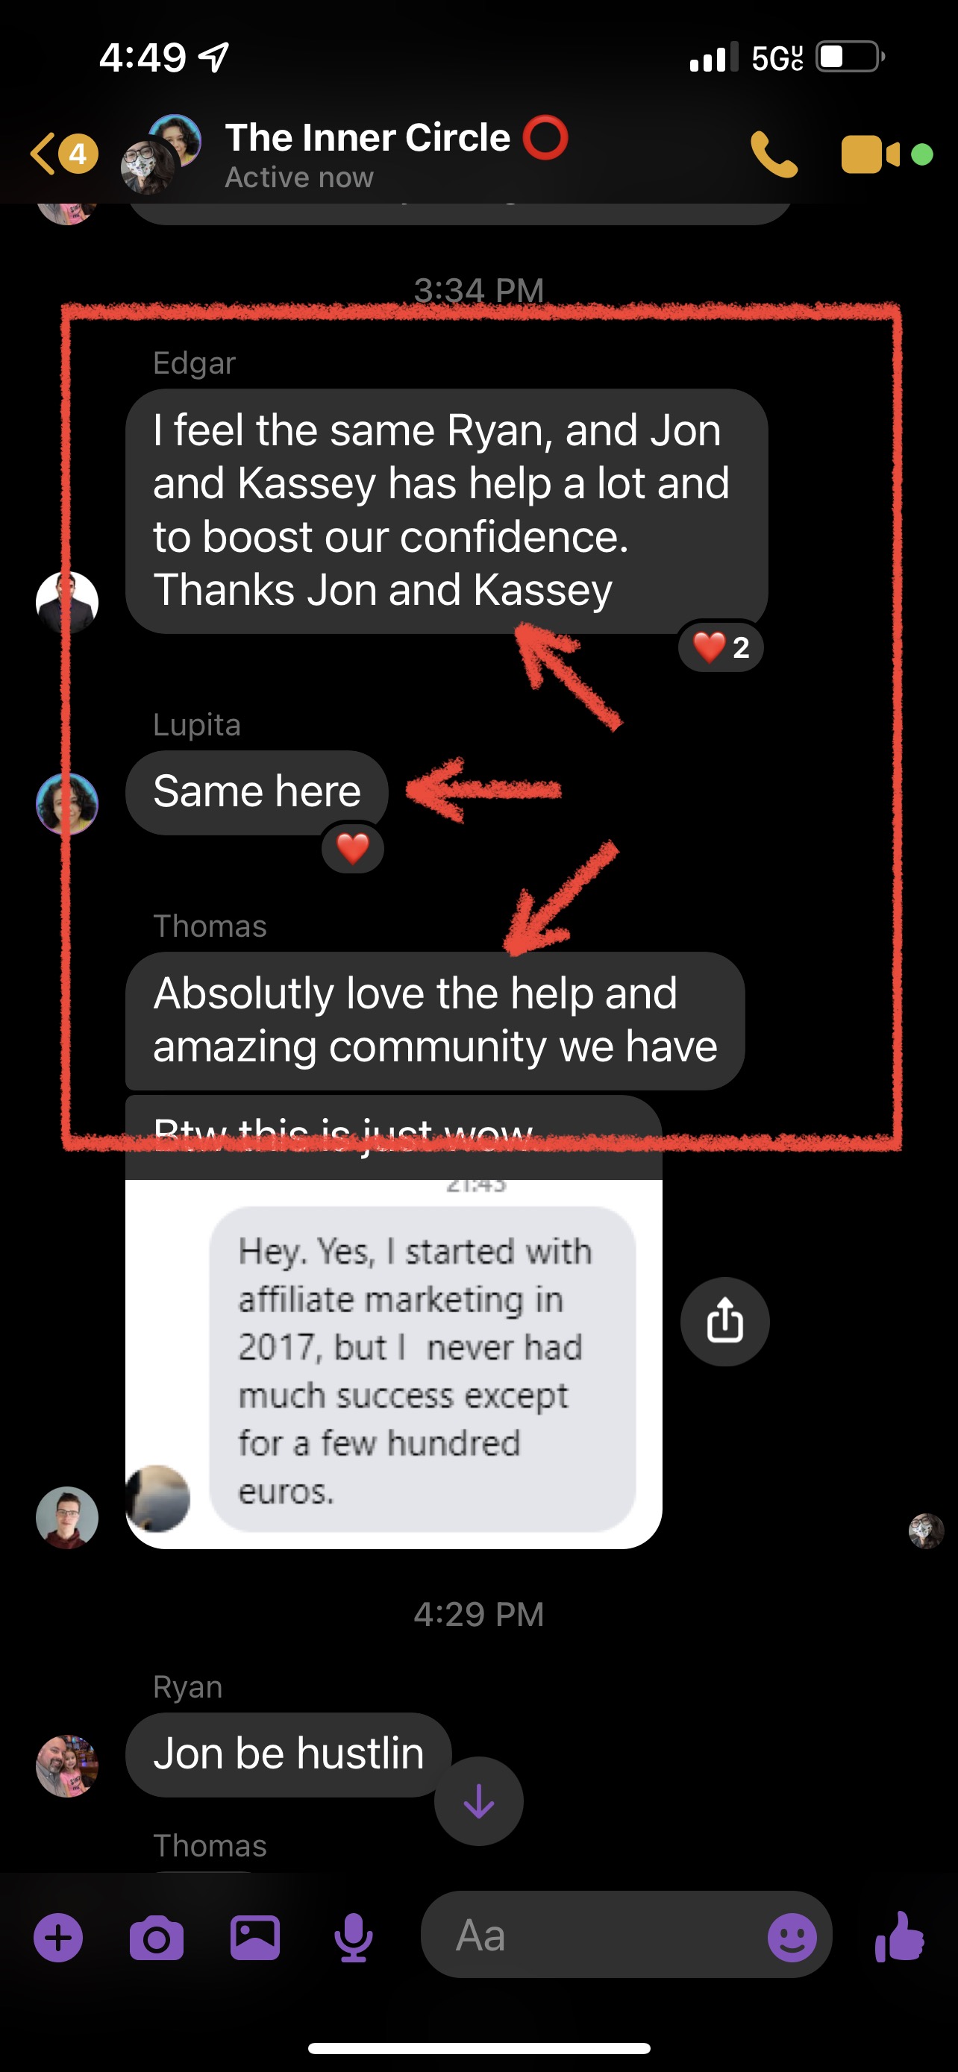Jump to latest messages down arrow
The image size is (958, 2072).
(x=478, y=1801)
